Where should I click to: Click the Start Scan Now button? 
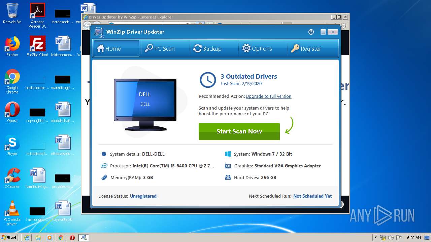click(239, 131)
